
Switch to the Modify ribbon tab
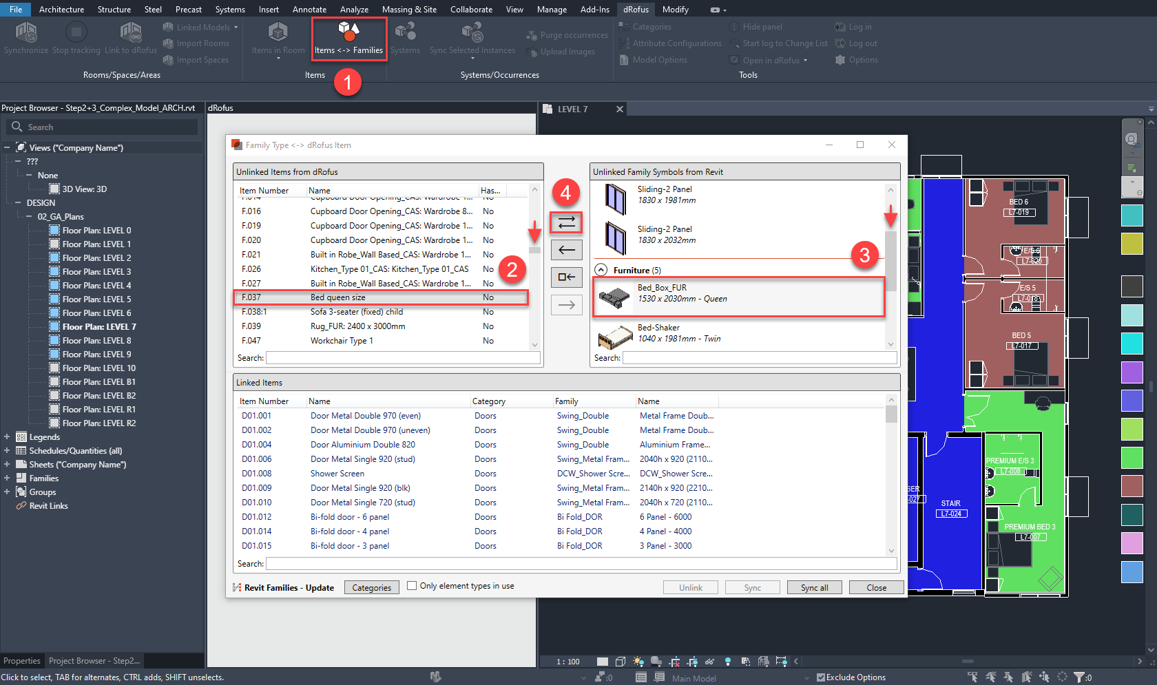[674, 9]
